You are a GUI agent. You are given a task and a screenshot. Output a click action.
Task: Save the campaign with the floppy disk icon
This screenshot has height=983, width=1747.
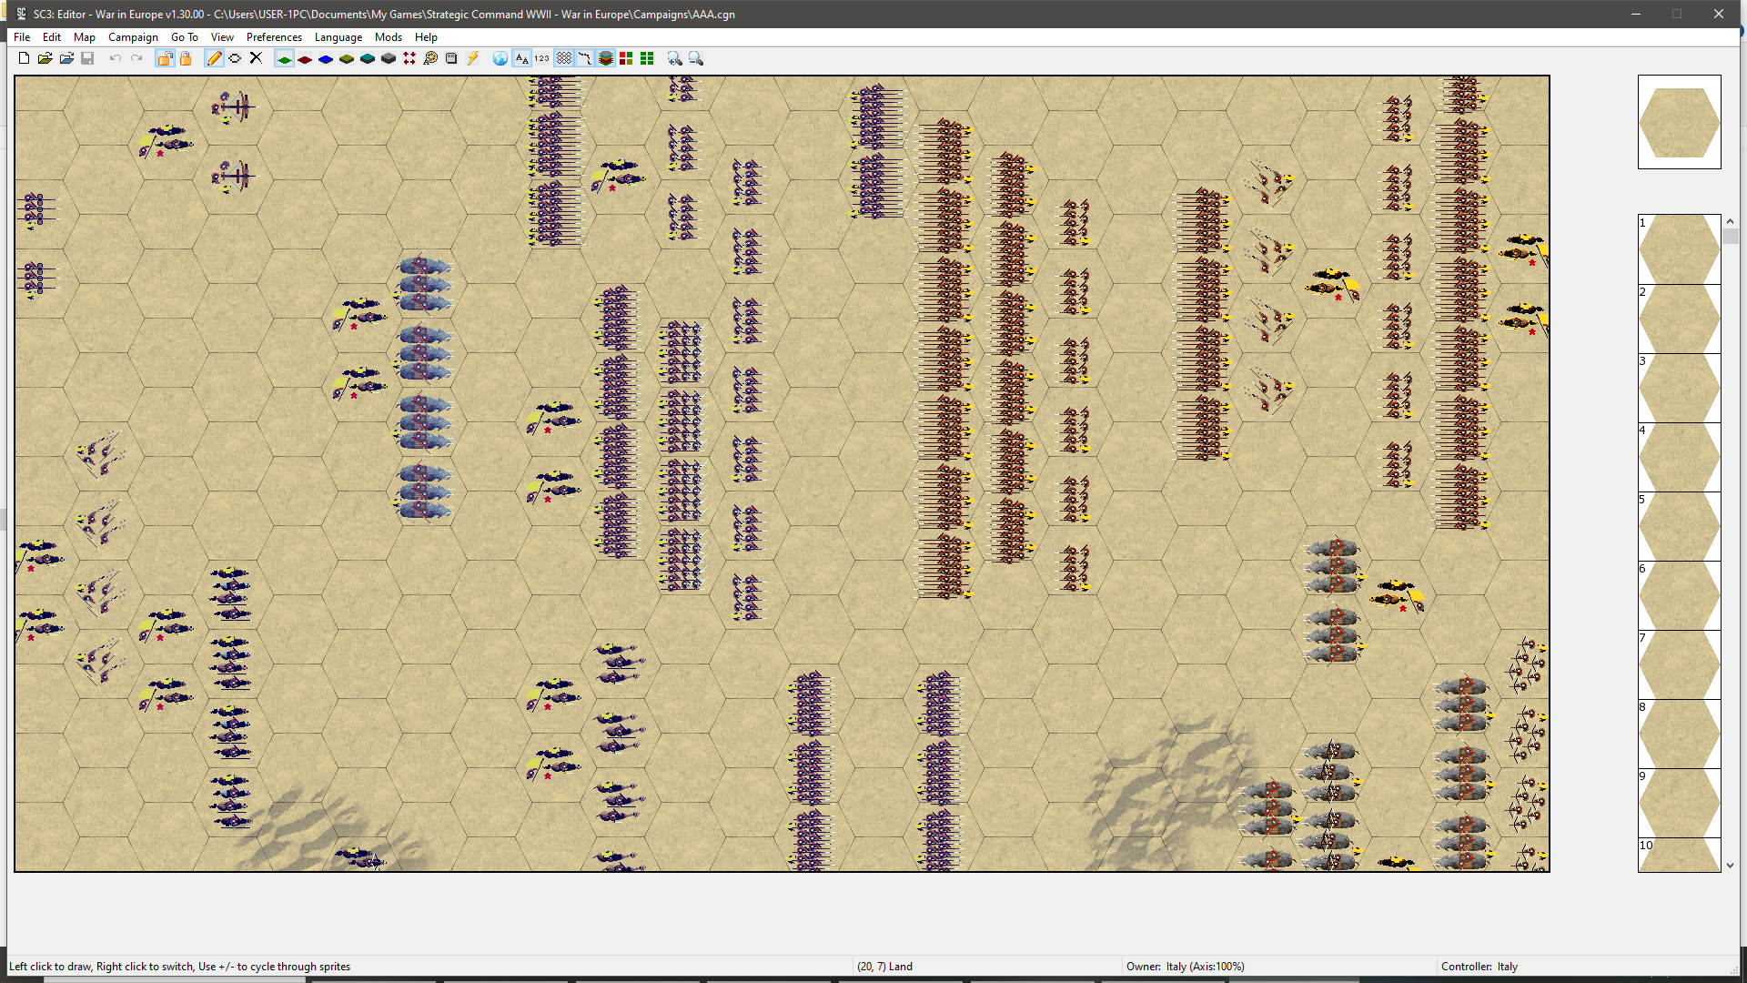click(x=87, y=58)
